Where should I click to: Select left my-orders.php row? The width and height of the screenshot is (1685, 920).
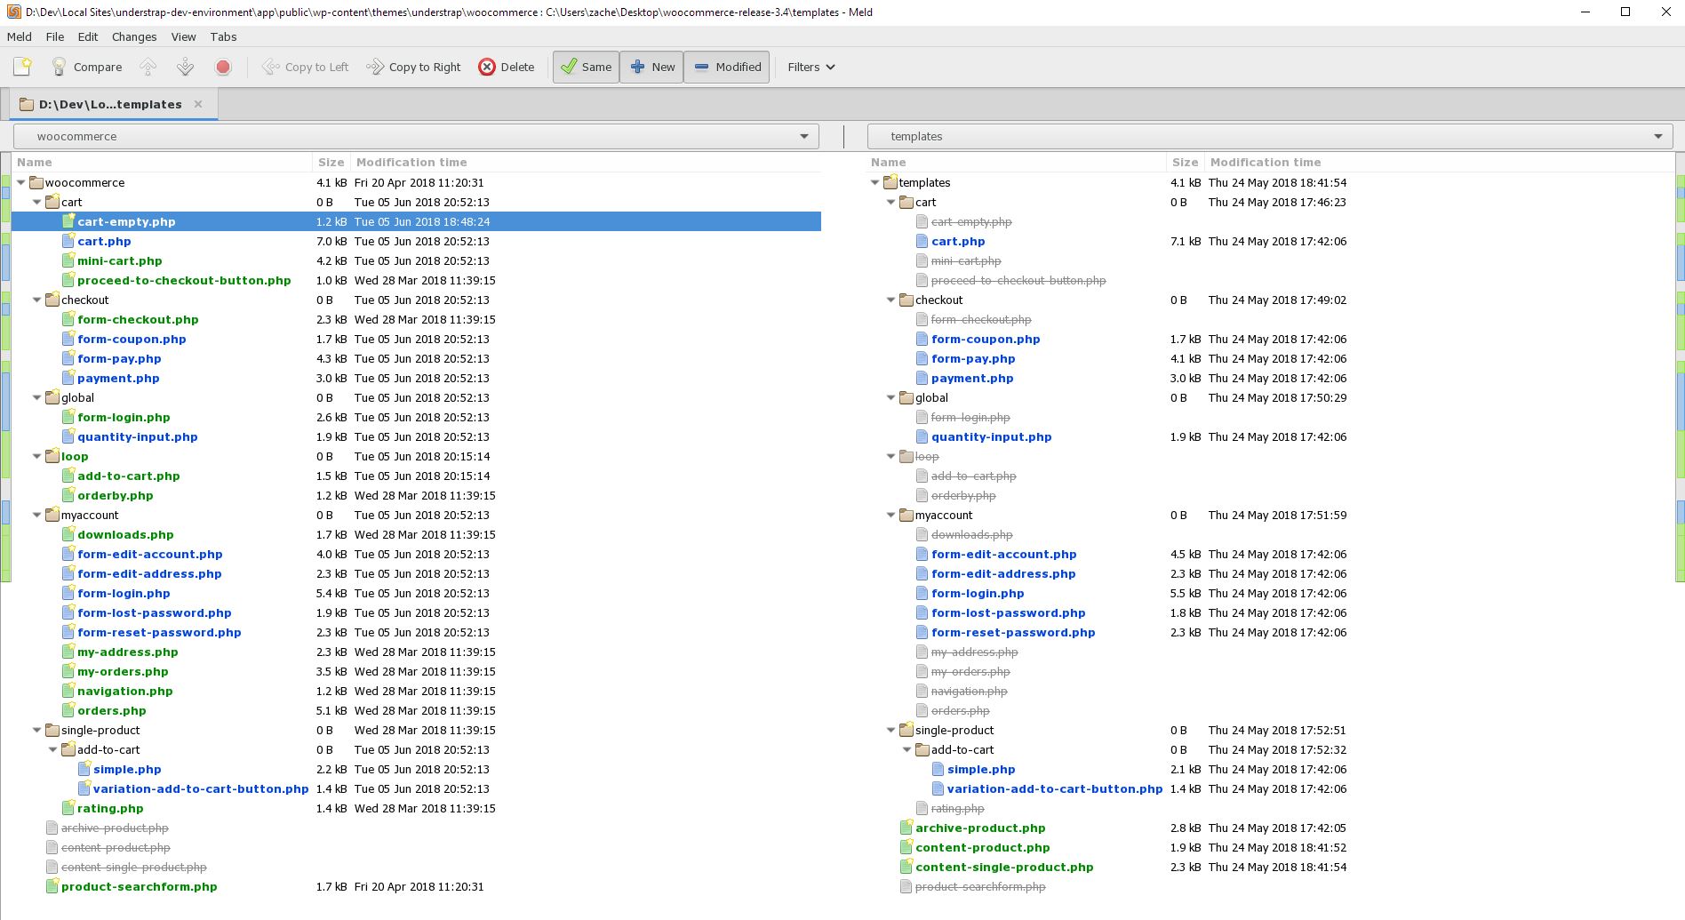416,671
